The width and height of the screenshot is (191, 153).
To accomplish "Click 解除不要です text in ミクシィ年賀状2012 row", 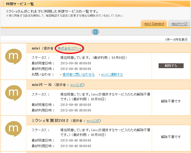I will click(171, 137).
